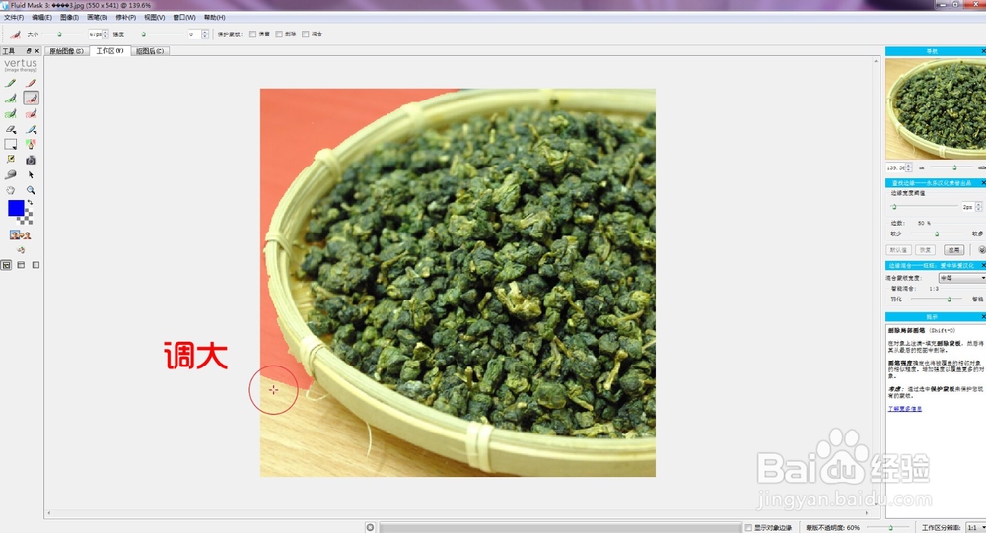Open the 图像(I) menu

click(x=69, y=17)
